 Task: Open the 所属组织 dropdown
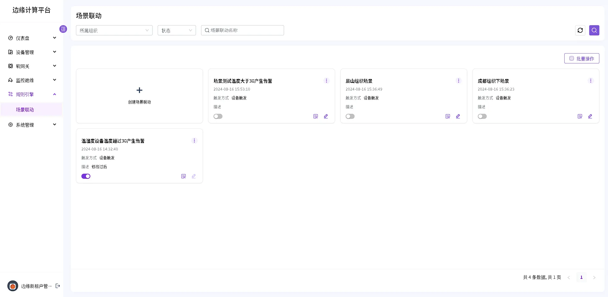coord(114,30)
